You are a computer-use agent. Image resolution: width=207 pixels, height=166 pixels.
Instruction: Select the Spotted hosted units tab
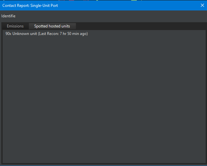point(52,26)
